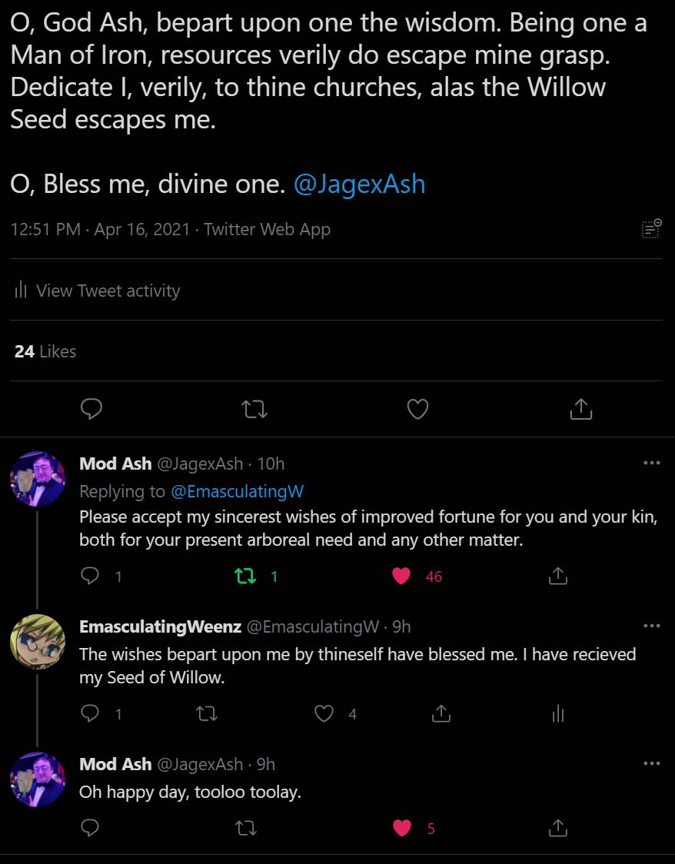Undo retweet on Mod Ash's first reply
The height and width of the screenshot is (864, 675).
pyautogui.click(x=245, y=576)
